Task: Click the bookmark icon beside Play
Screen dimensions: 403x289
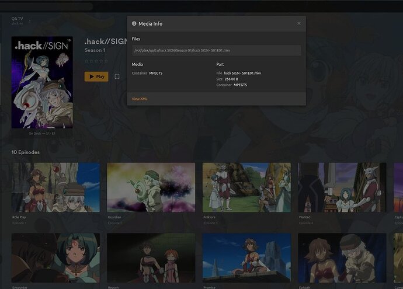Action: pyautogui.click(x=117, y=76)
